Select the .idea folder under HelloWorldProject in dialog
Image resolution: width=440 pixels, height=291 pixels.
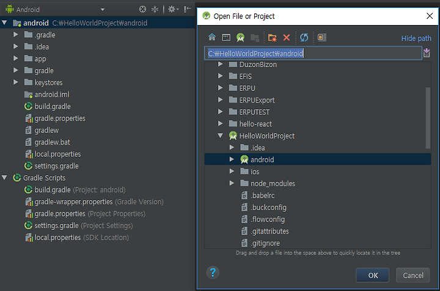tap(257, 148)
